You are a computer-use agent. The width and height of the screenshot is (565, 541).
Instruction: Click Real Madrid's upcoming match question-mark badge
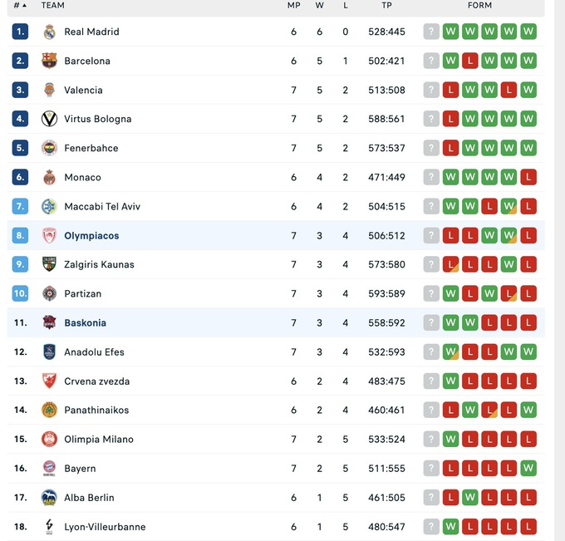pyautogui.click(x=431, y=32)
